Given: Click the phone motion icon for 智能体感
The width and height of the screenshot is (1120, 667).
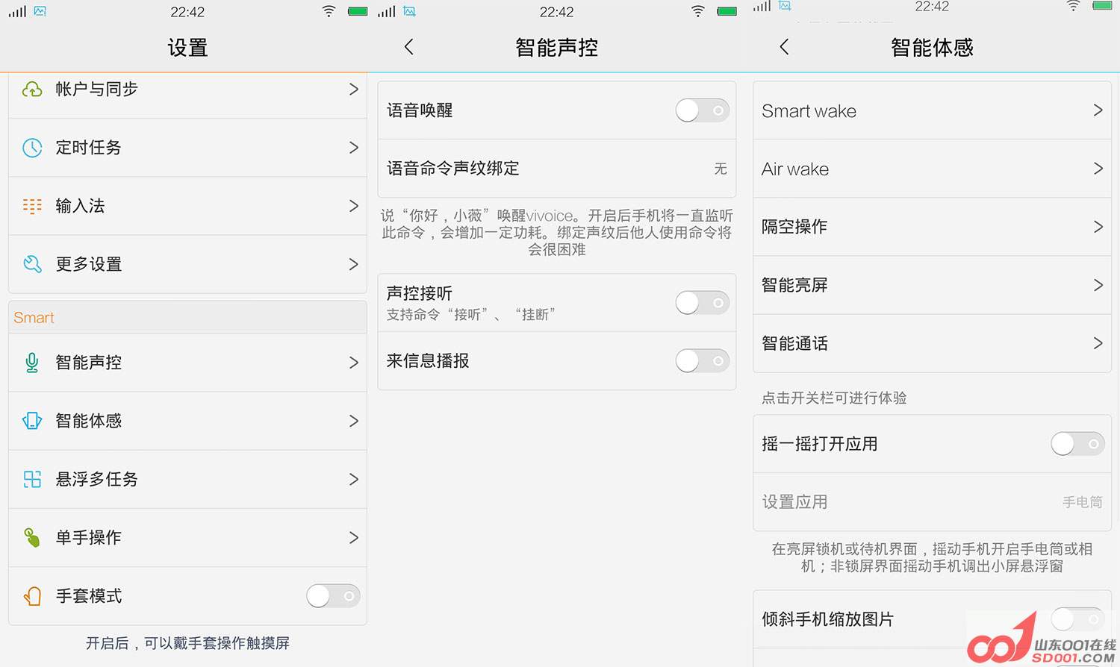Looking at the screenshot, I should pos(32,421).
